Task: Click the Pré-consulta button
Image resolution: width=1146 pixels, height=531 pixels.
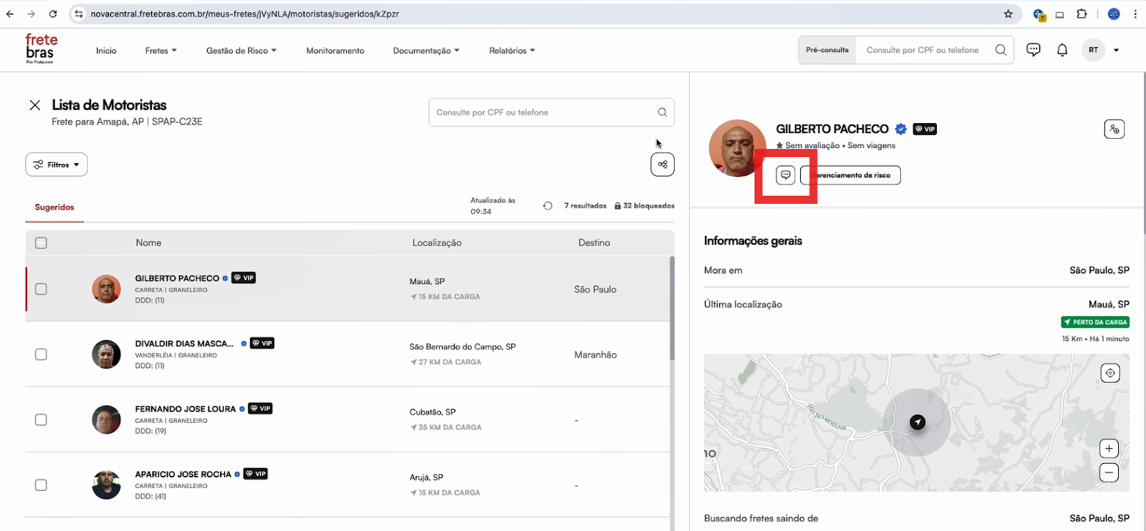Action: pyautogui.click(x=827, y=50)
